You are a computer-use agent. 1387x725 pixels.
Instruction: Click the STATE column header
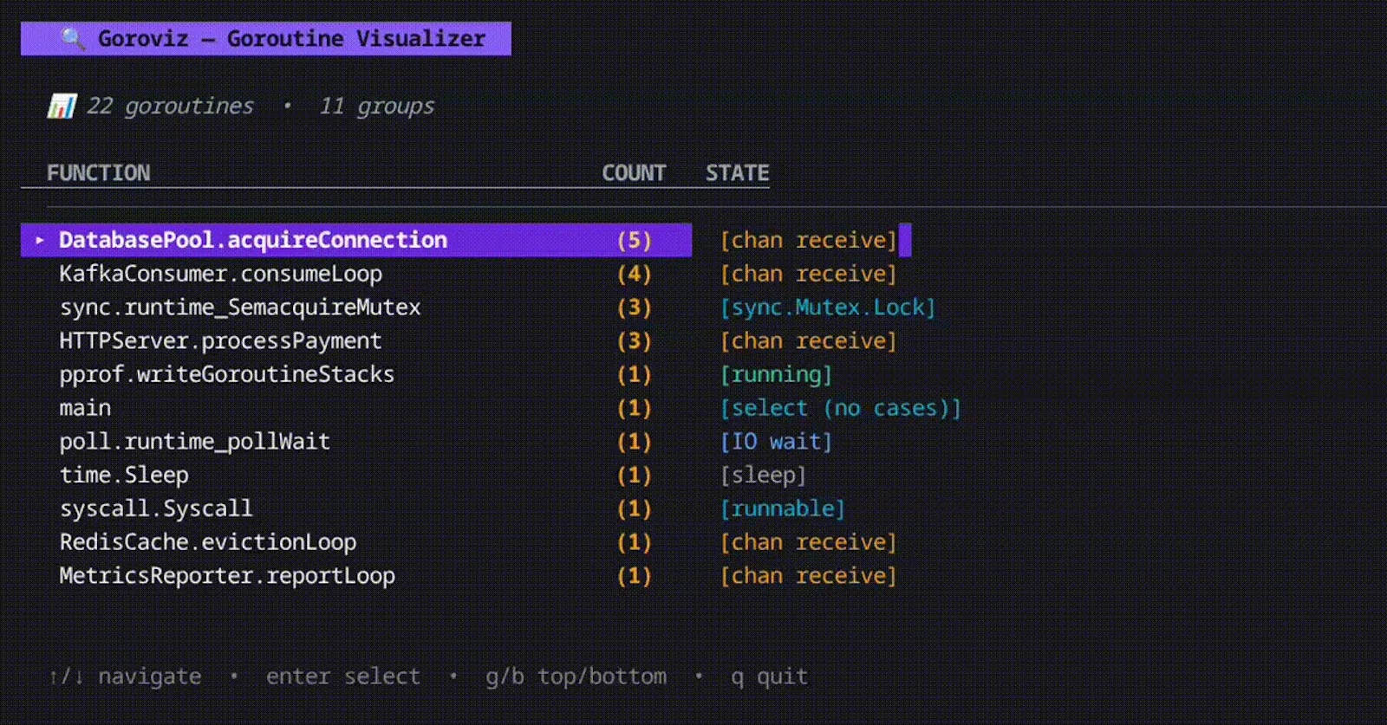(737, 173)
